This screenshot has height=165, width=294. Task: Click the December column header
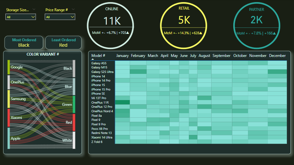pos(277,56)
